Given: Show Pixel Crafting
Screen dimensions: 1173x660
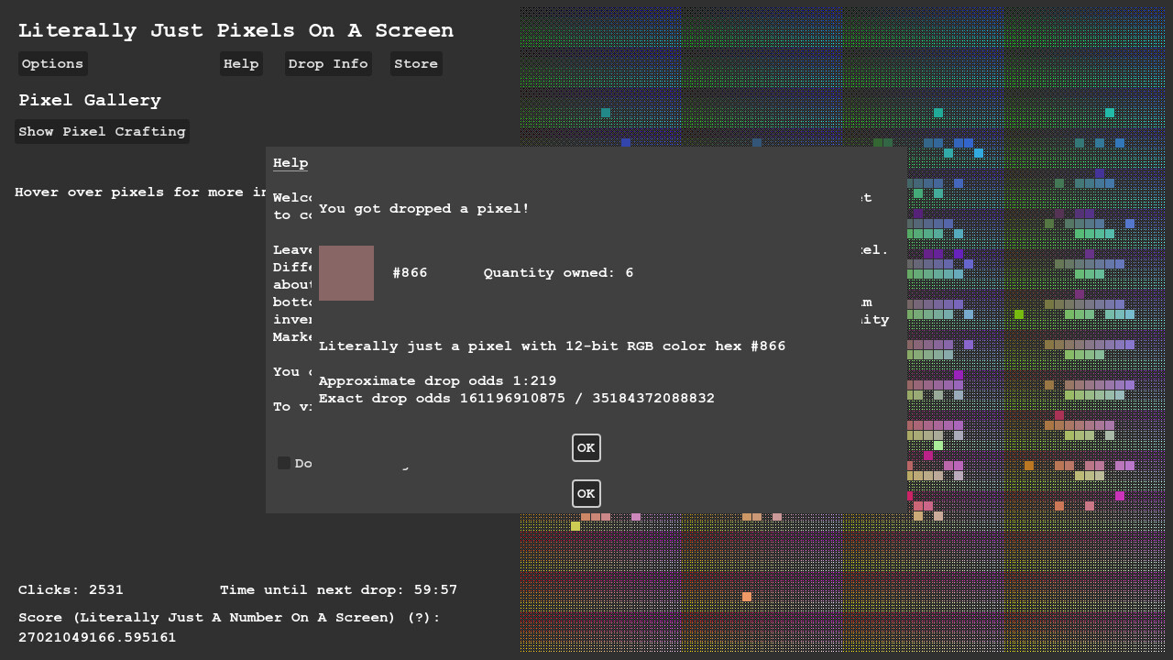Looking at the screenshot, I should coord(102,131).
